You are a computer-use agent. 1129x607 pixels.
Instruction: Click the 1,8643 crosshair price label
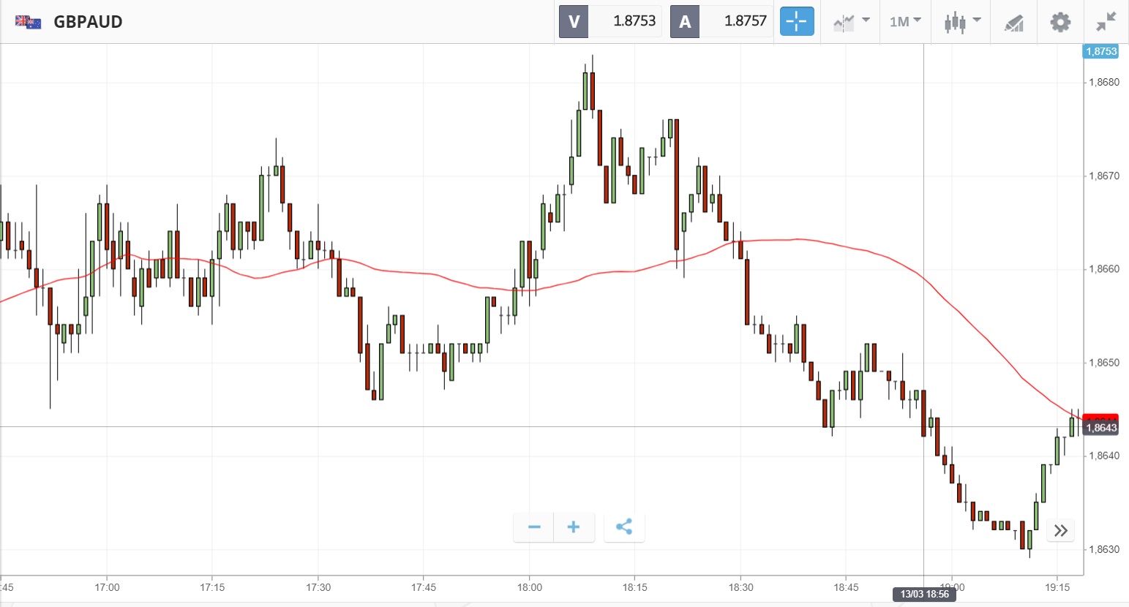tap(1100, 428)
